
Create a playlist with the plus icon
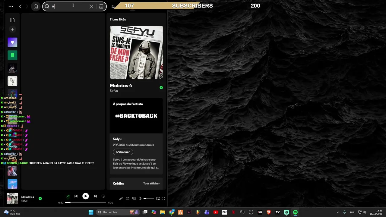(12, 29)
